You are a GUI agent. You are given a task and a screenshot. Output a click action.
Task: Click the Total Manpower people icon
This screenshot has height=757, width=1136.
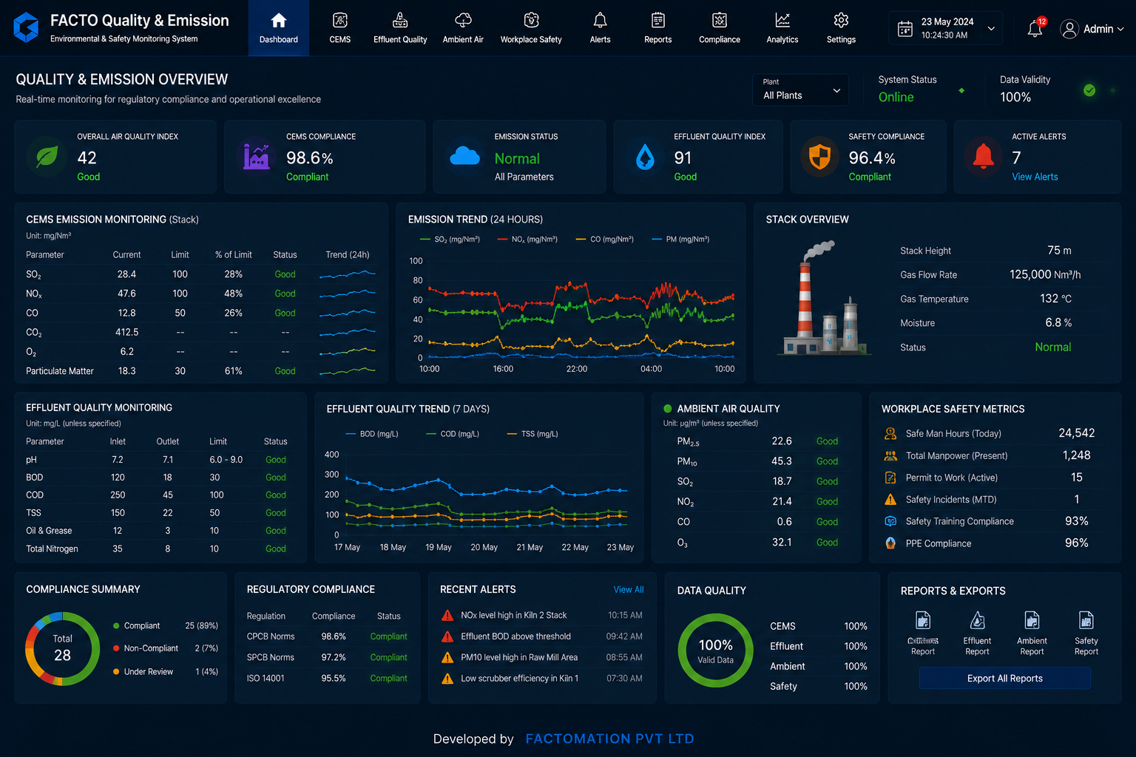890,456
